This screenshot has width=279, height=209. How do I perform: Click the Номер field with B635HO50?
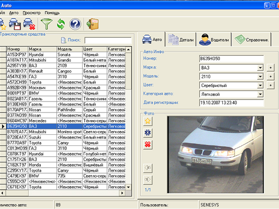(x=231, y=59)
